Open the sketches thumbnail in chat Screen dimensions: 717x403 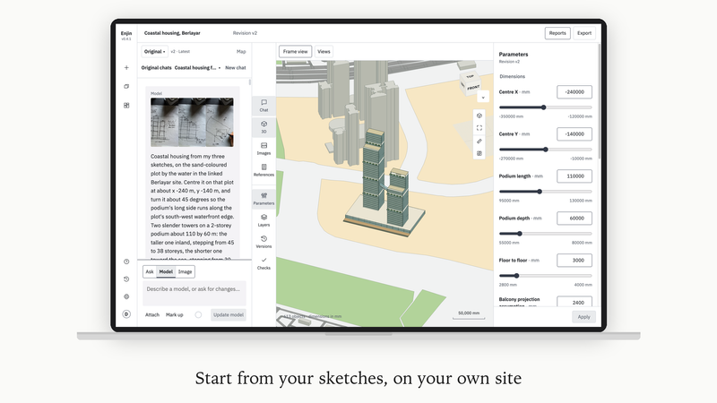tap(192, 122)
